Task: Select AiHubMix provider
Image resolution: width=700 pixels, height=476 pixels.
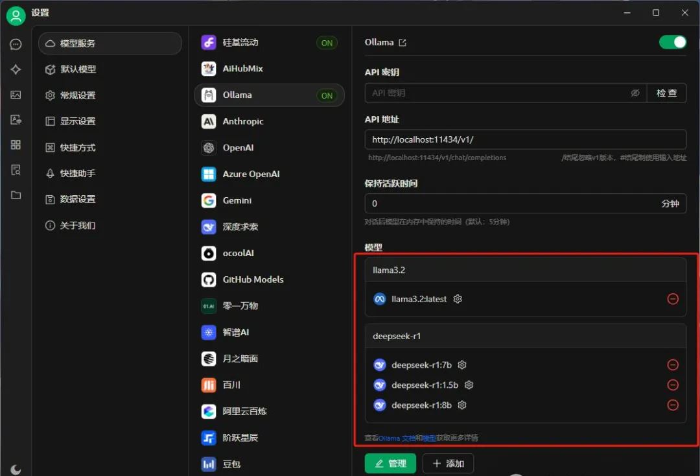Action: tap(269, 68)
